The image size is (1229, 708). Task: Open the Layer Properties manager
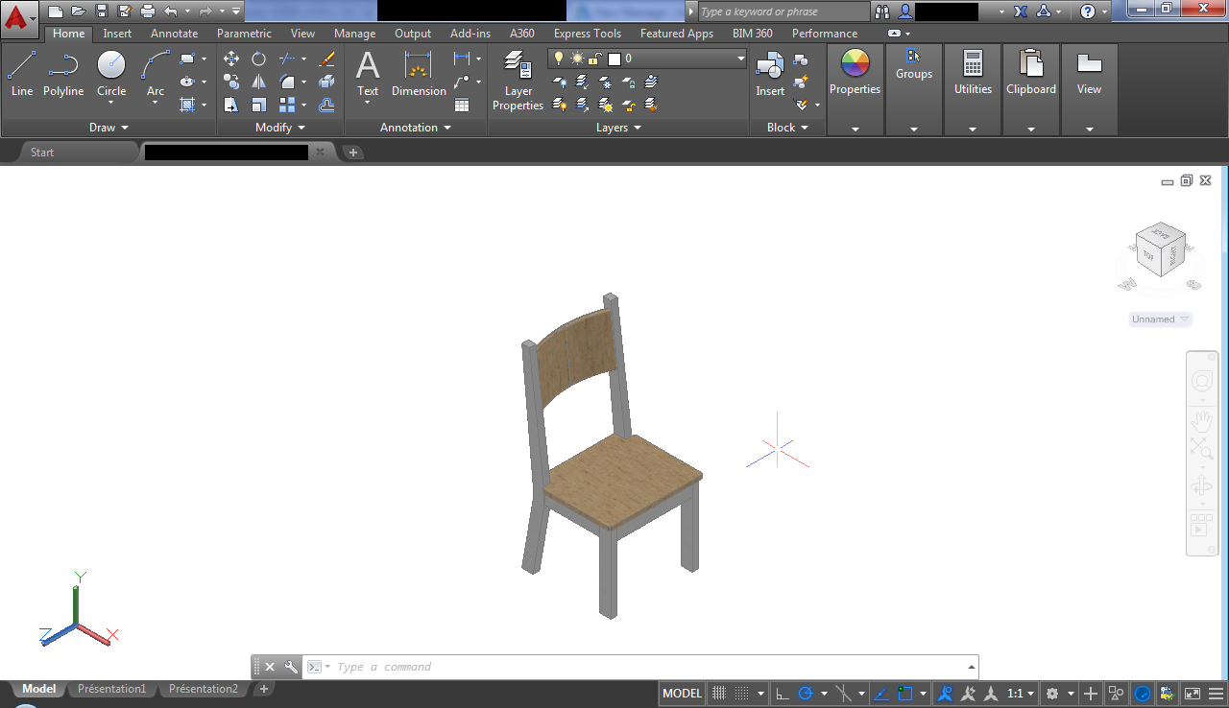pyautogui.click(x=518, y=79)
